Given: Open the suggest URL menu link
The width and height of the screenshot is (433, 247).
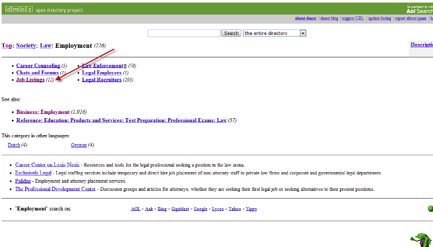Looking at the screenshot, I should [354, 19].
